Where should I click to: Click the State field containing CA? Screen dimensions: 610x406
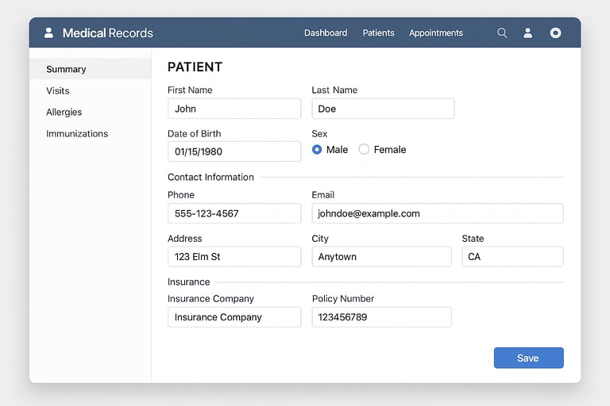point(513,256)
